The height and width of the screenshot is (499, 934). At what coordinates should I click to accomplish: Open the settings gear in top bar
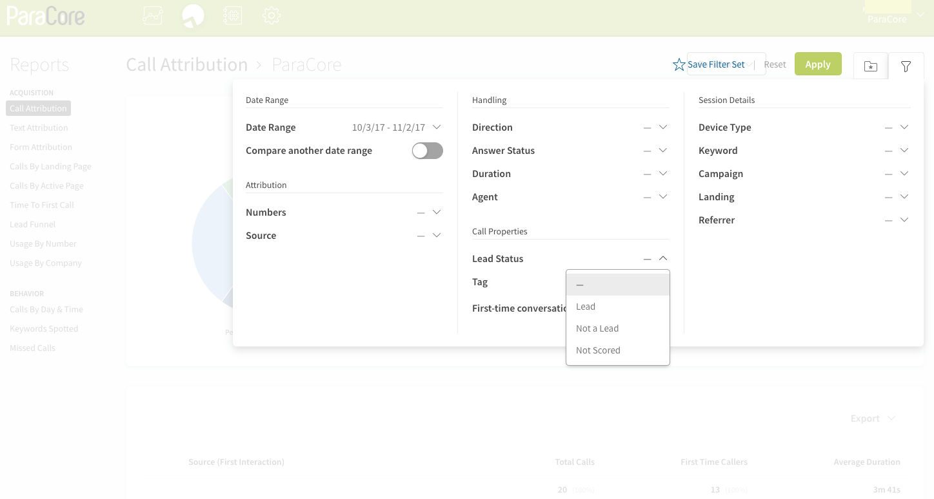coord(272,15)
